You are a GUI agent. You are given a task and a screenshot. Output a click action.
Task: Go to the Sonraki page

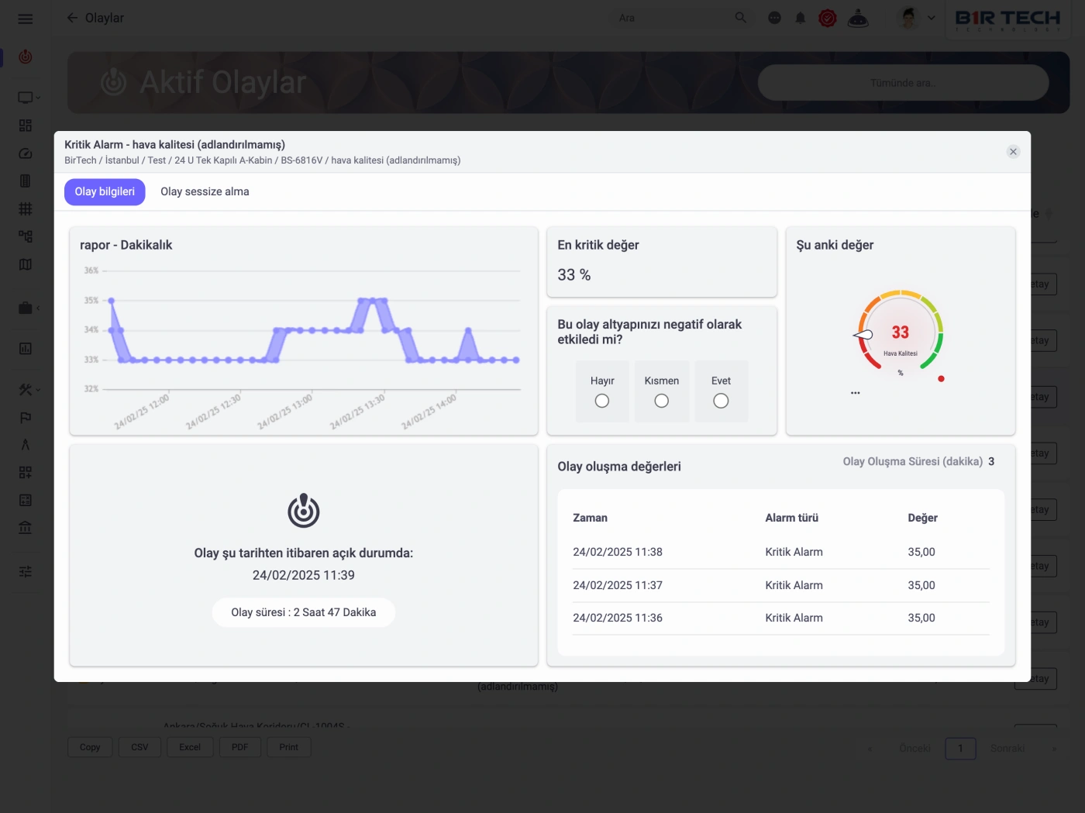point(1007,749)
